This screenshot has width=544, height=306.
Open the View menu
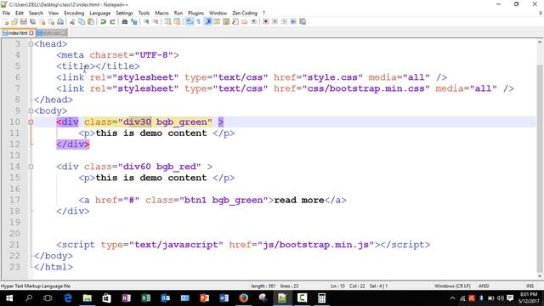[54, 13]
